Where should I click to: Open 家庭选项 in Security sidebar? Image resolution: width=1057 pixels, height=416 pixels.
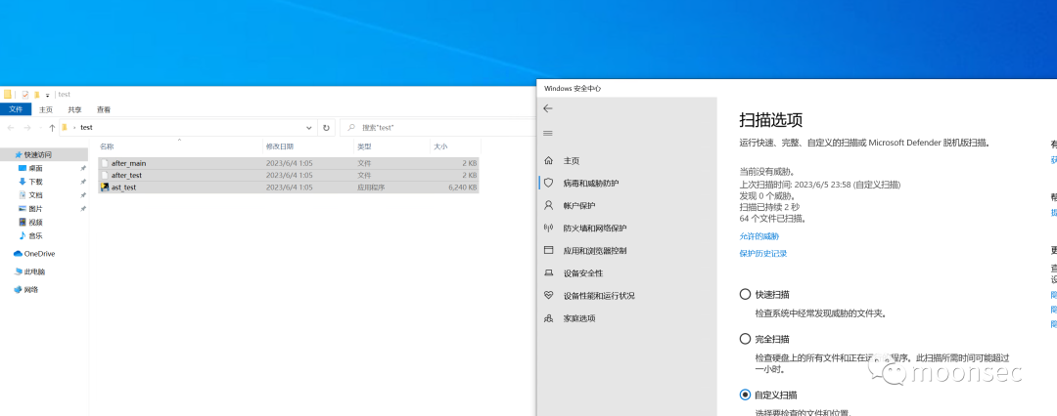(579, 318)
